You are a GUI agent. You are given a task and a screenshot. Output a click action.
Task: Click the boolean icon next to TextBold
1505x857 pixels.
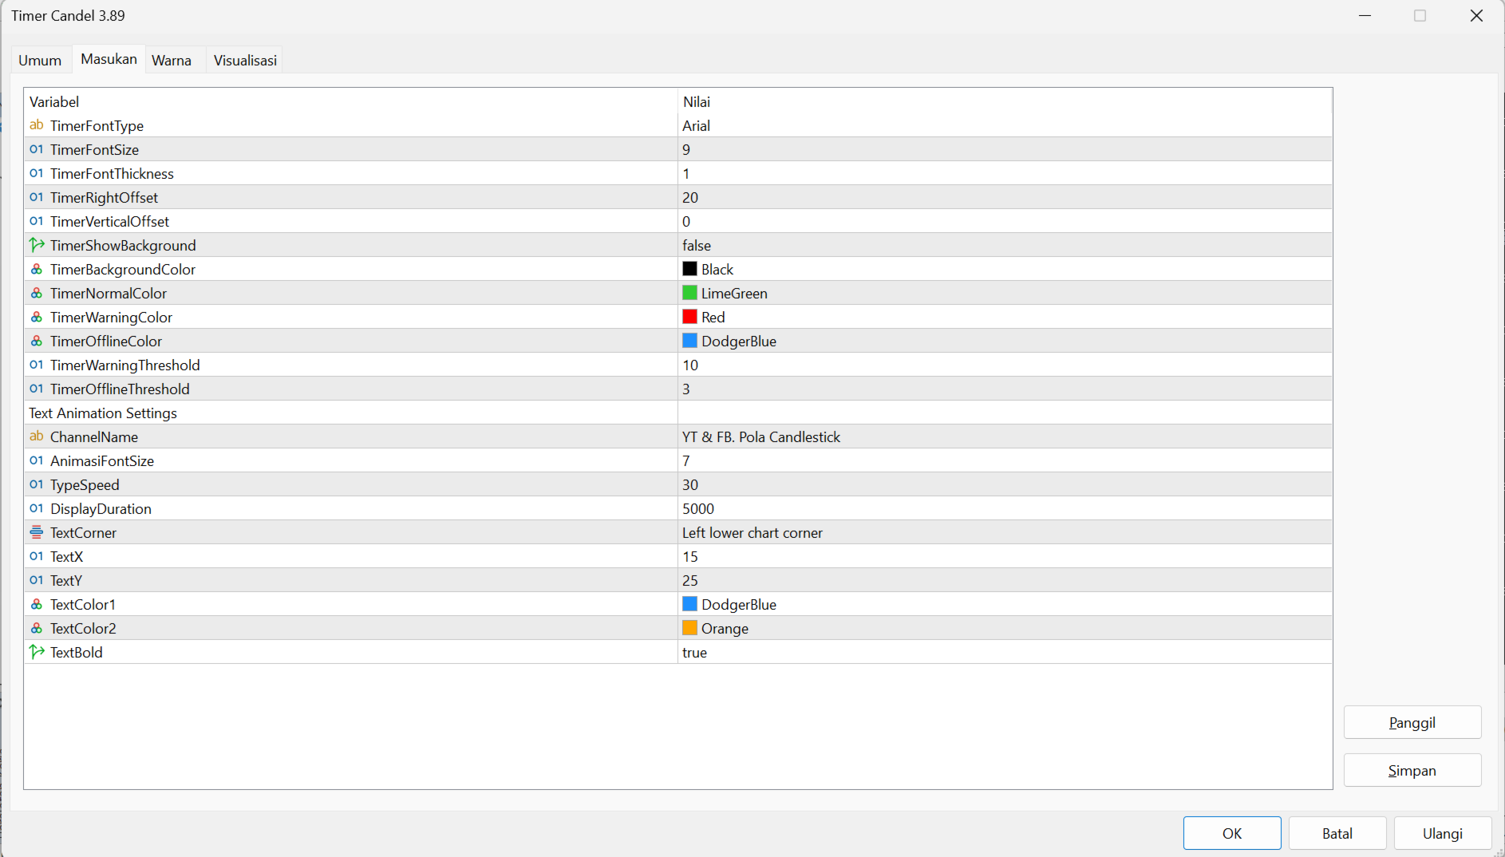[36, 652]
